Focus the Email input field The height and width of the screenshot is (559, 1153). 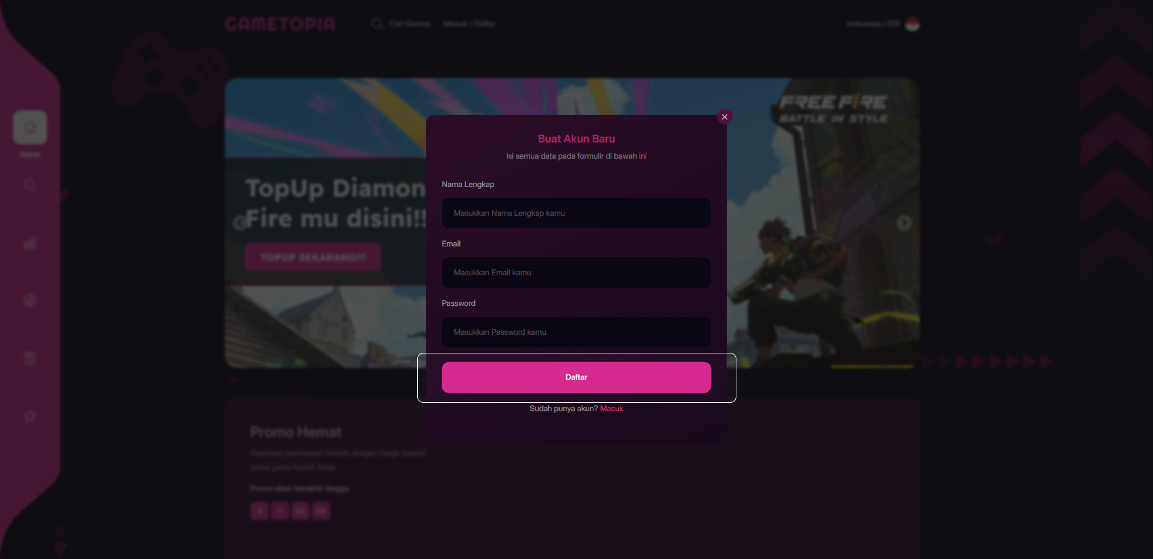pyautogui.click(x=576, y=273)
